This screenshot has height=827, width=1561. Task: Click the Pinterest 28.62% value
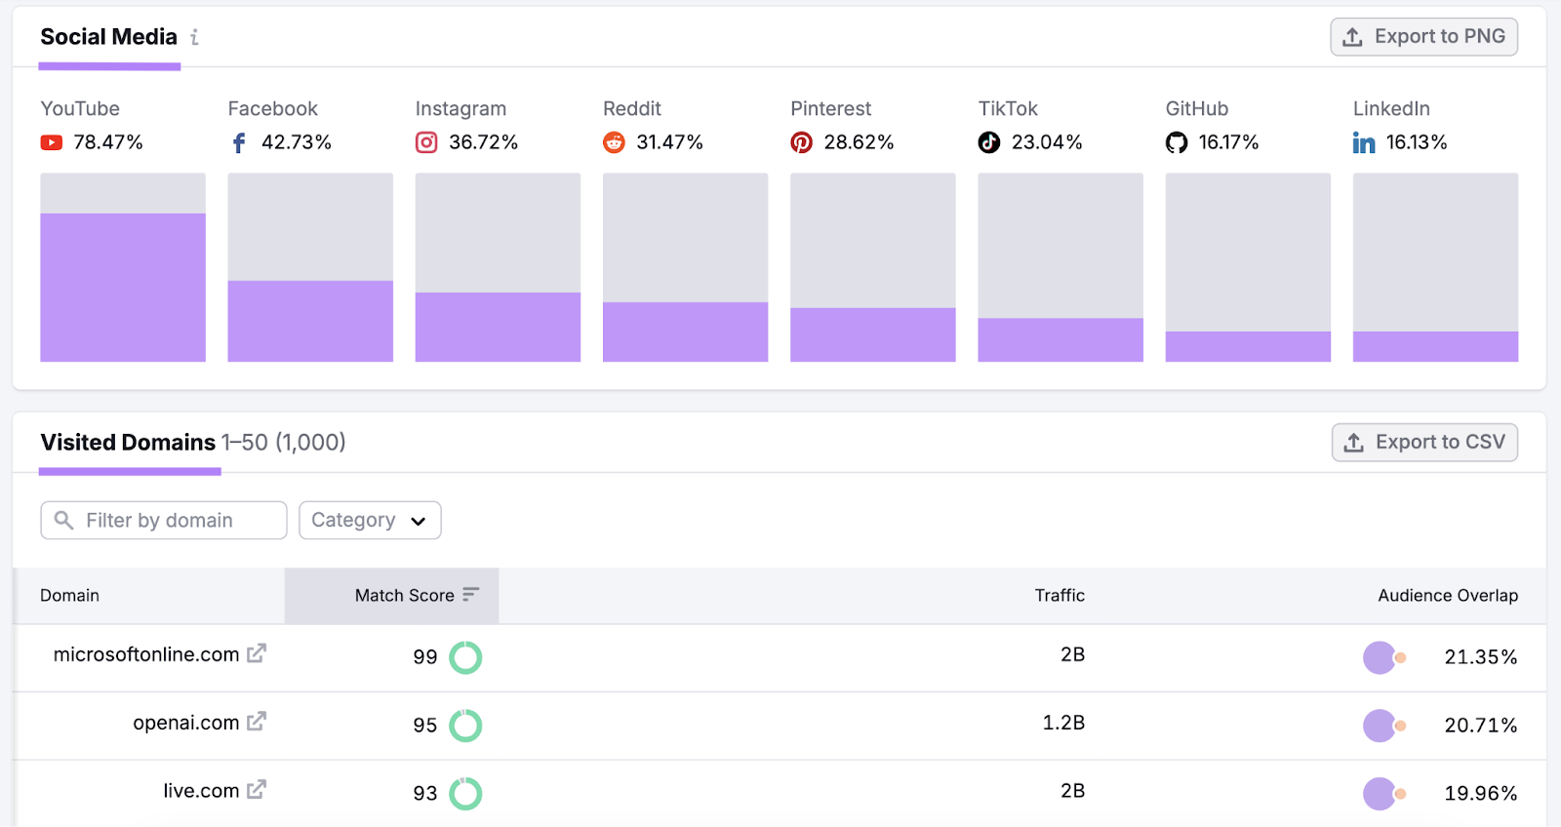click(x=859, y=142)
